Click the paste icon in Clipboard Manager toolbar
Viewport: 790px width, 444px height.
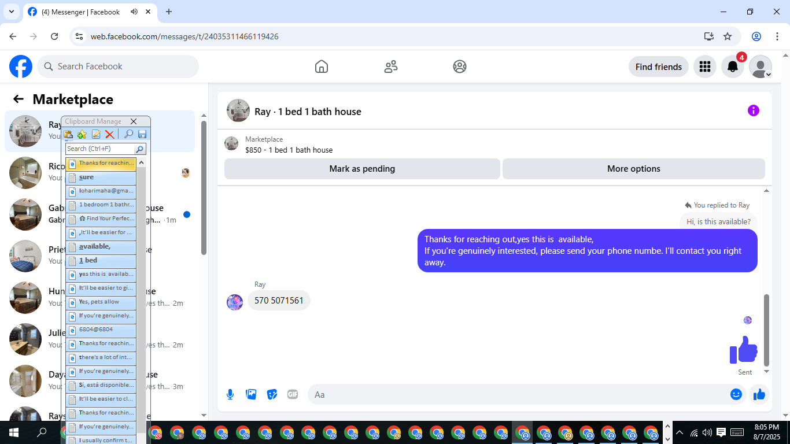[68, 134]
